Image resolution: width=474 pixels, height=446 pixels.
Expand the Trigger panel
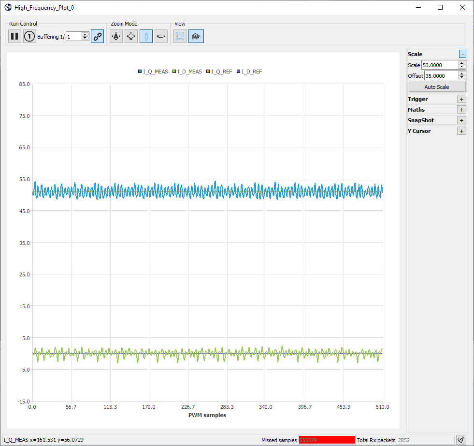tap(461, 99)
